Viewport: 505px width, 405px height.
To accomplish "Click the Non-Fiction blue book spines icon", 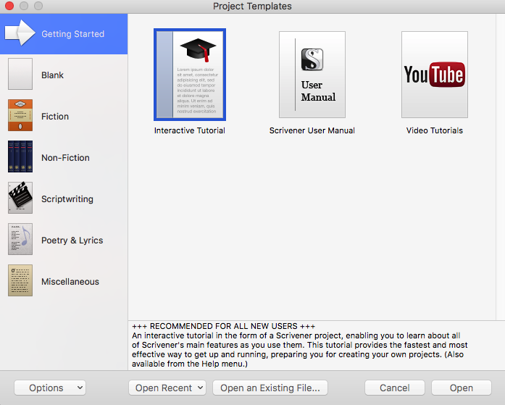I will (20, 156).
